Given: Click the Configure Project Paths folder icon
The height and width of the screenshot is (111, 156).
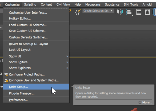Looking at the screenshot, I should 6,74.
